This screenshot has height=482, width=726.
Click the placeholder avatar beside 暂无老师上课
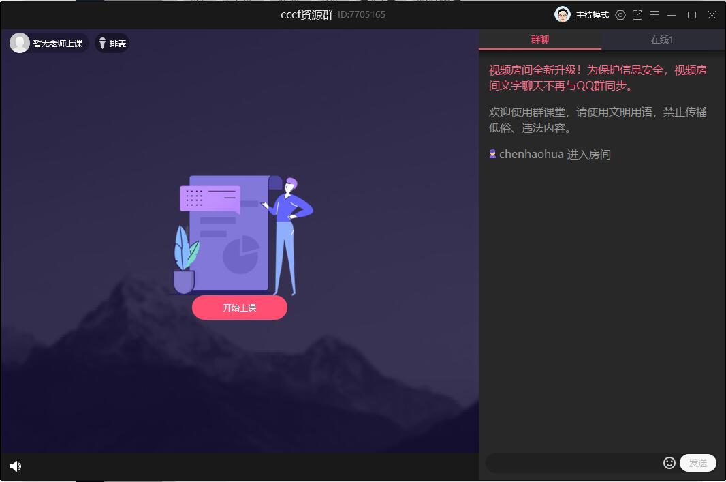coord(18,42)
